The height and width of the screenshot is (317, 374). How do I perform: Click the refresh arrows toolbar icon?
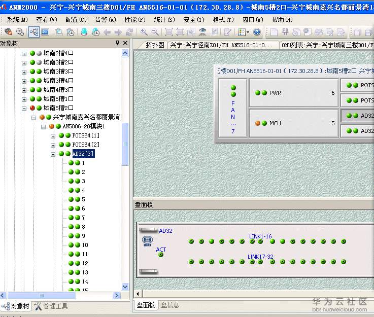129,31
